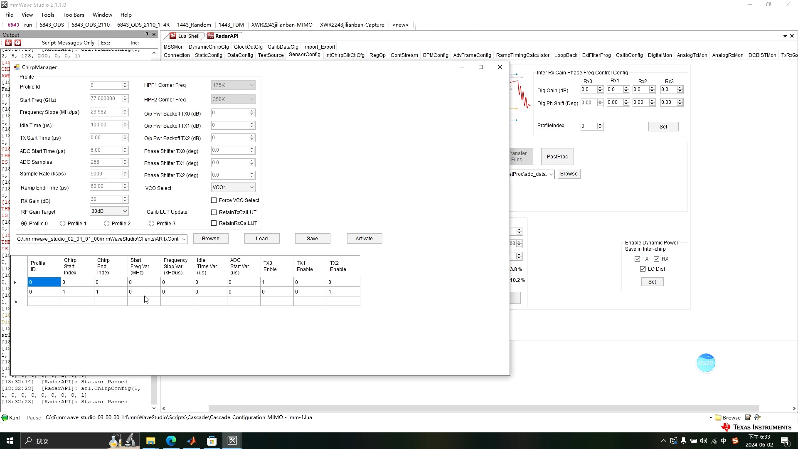Pin the Output panel with pushpin icon

pos(147,35)
